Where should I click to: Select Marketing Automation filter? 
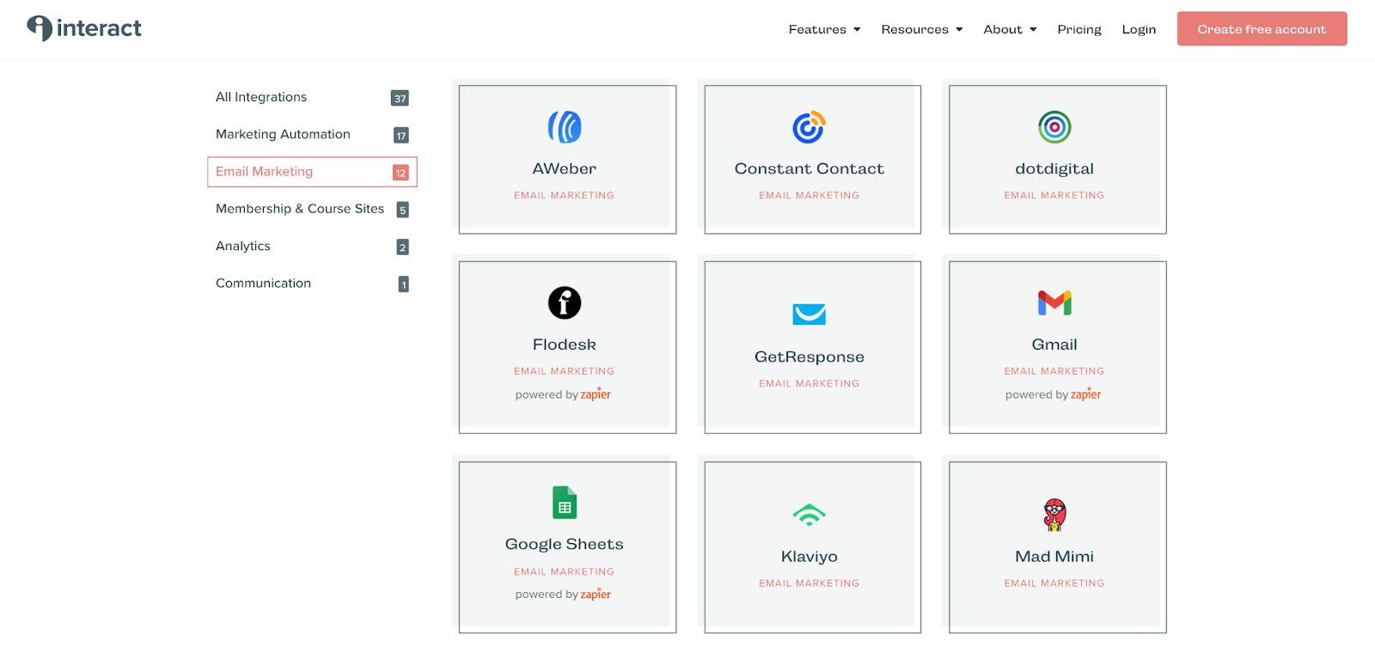click(x=312, y=134)
